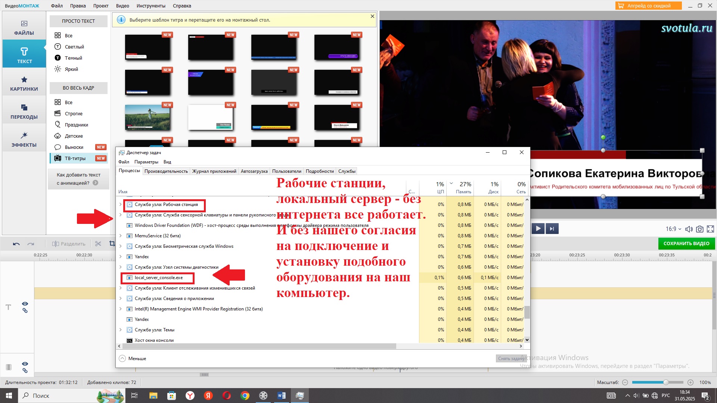Click the scissors cut icon
The width and height of the screenshot is (717, 403).
(98, 244)
